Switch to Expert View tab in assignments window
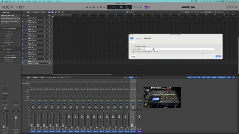 pos(148,38)
